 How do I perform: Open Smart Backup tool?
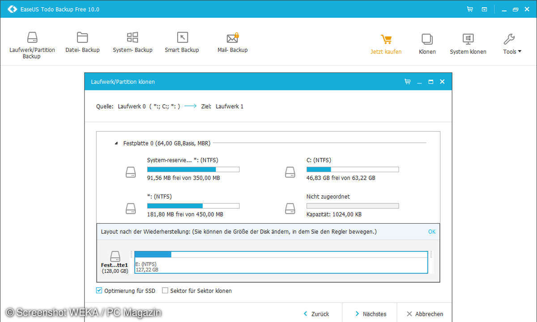(182, 42)
